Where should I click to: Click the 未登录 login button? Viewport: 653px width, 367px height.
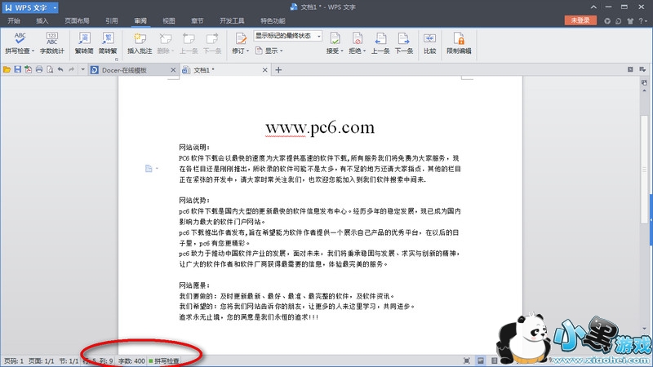coord(580,20)
